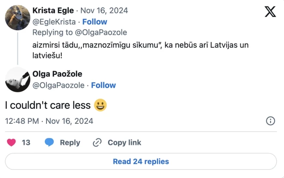Click the I couldn't care less tweet text
Image resolution: width=284 pixels, height=178 pixels.
(48, 105)
